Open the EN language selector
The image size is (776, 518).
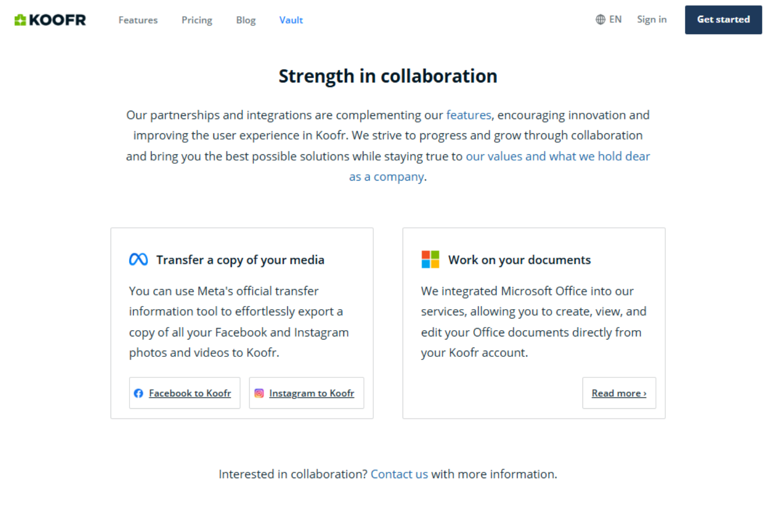click(x=615, y=19)
